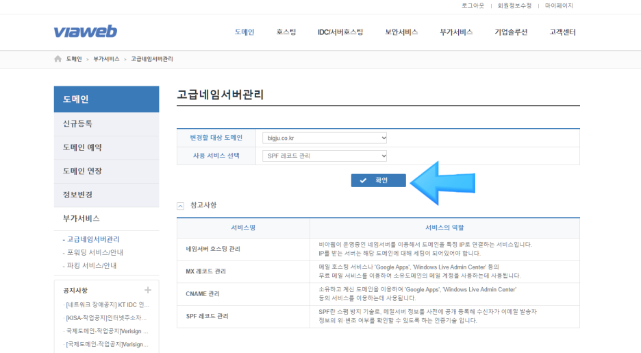The image size is (641, 353).
Task: Open 도메인 연장 in the sidebar
Action: point(106,171)
